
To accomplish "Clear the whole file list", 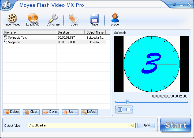I will point(31,112).
